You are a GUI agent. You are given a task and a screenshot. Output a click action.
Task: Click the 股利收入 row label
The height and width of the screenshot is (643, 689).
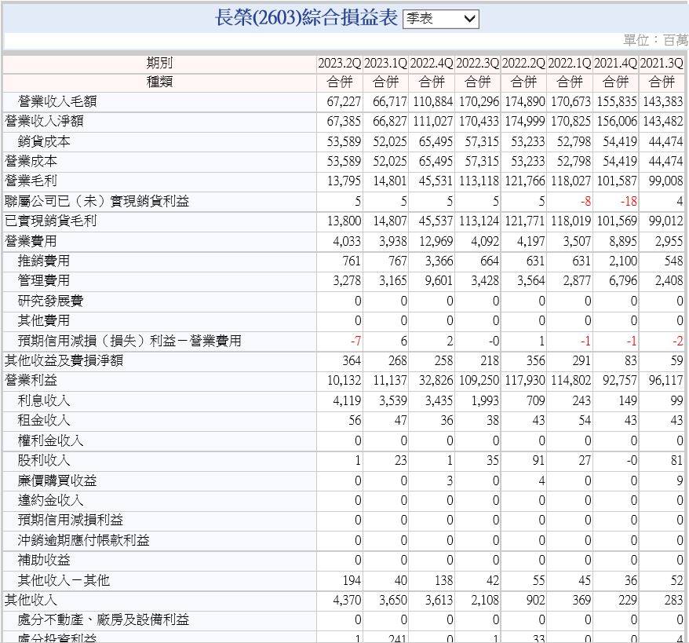[x=44, y=460]
